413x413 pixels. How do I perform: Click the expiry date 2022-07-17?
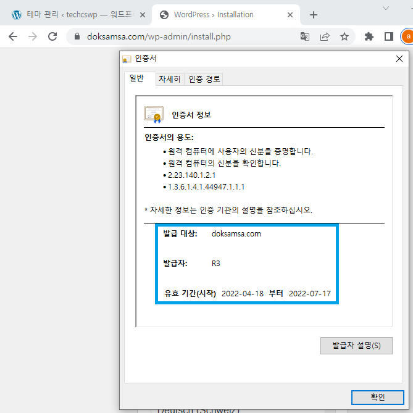pyautogui.click(x=310, y=294)
